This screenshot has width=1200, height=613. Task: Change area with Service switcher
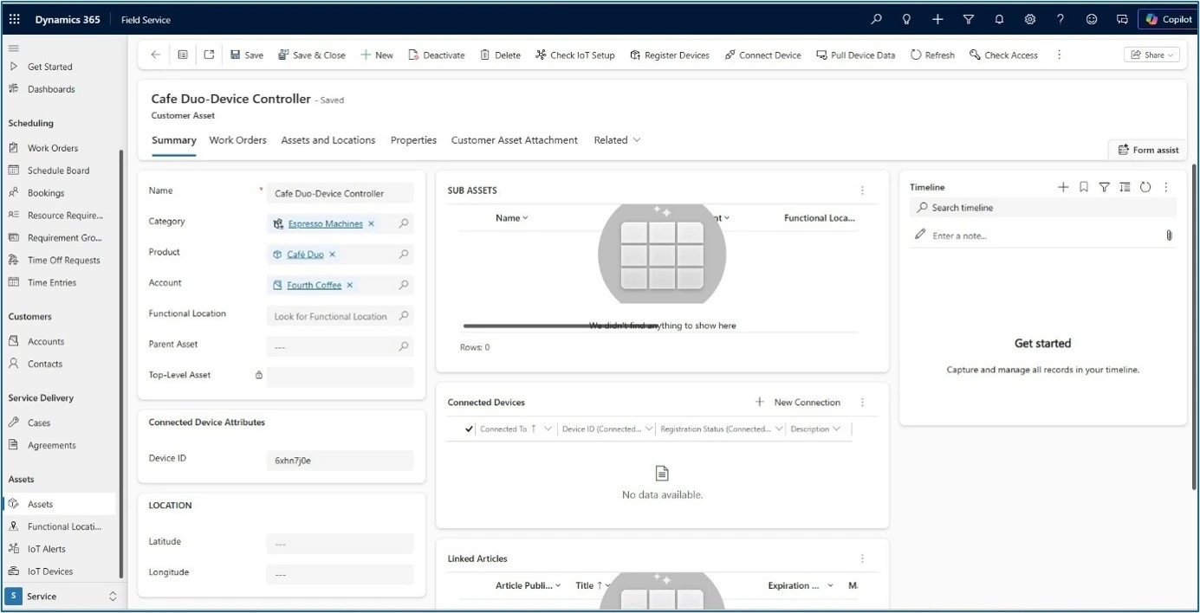pos(62,597)
